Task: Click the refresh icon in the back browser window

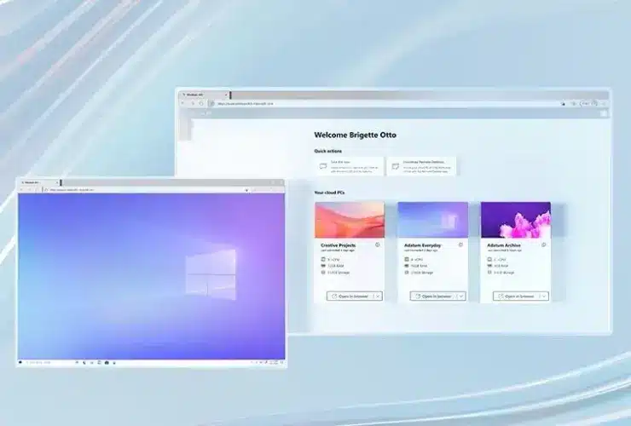Action: point(201,103)
